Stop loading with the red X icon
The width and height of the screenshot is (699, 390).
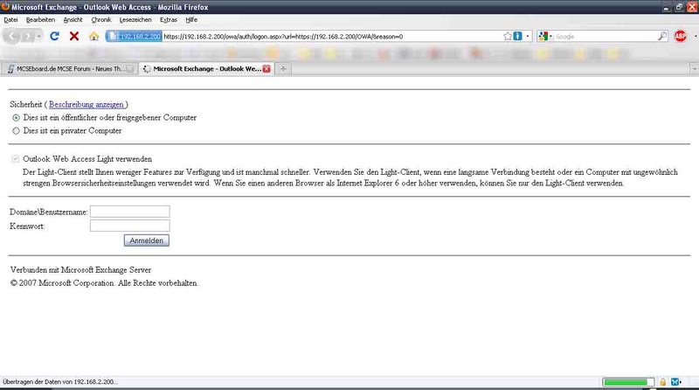[x=74, y=36]
